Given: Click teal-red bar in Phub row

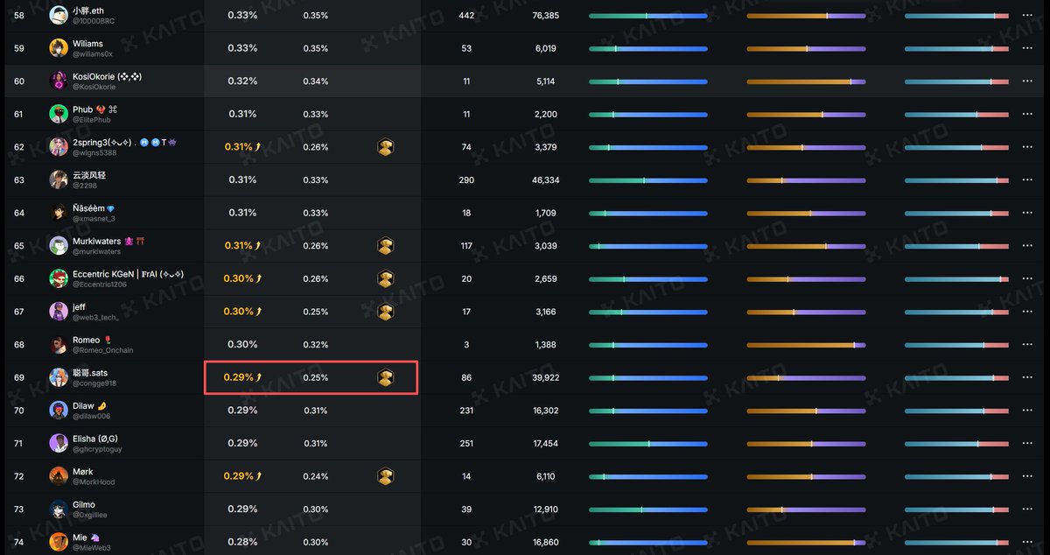Looking at the screenshot, I should tap(956, 115).
